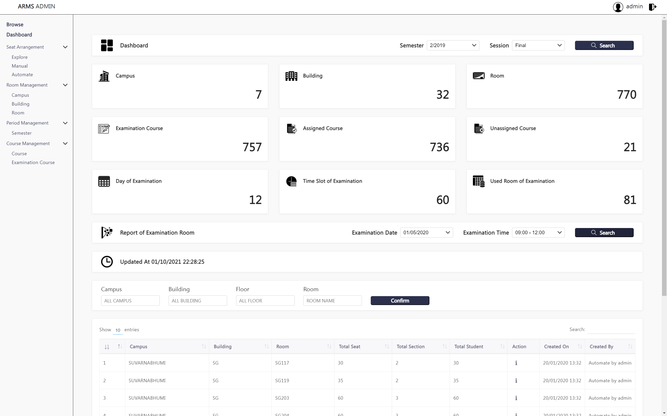Sort table by Campus column arrows
The image size is (667, 416).
tap(204, 346)
